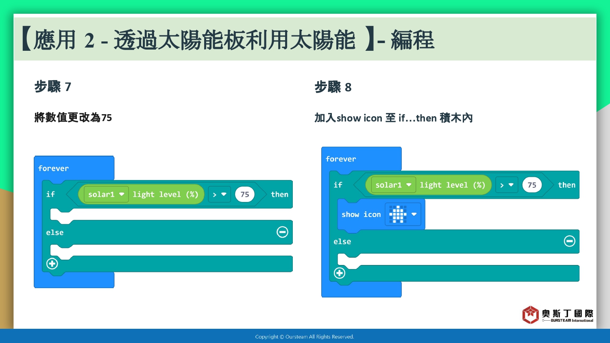This screenshot has height=343, width=610.
Task: Click plus icon on Step 7 if block
Action: [x=52, y=264]
